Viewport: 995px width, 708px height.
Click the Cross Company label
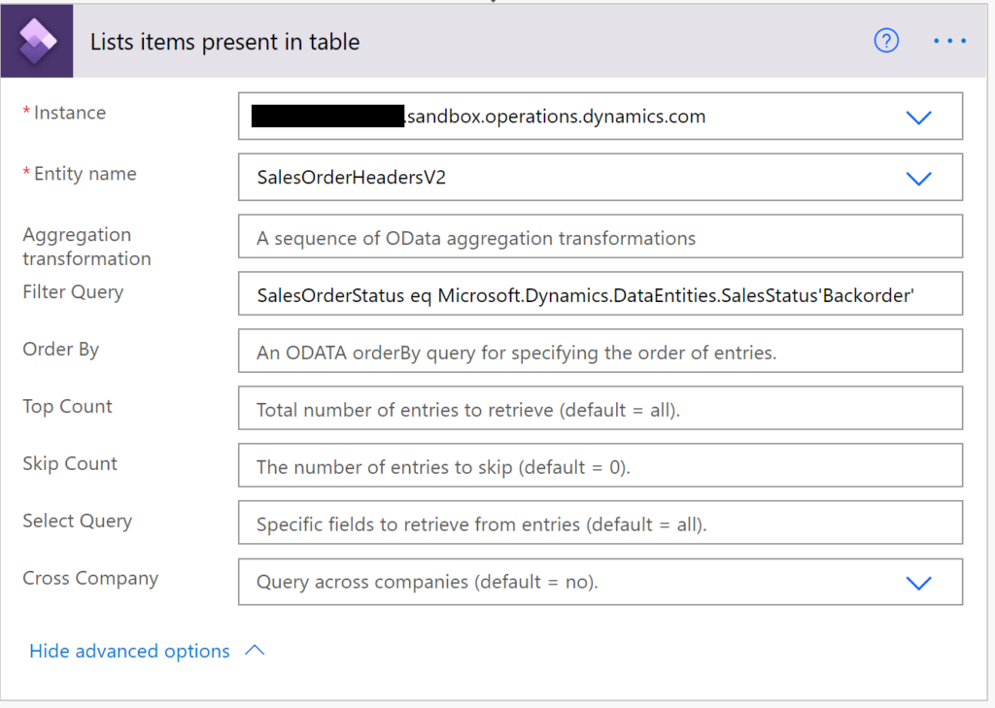90,579
